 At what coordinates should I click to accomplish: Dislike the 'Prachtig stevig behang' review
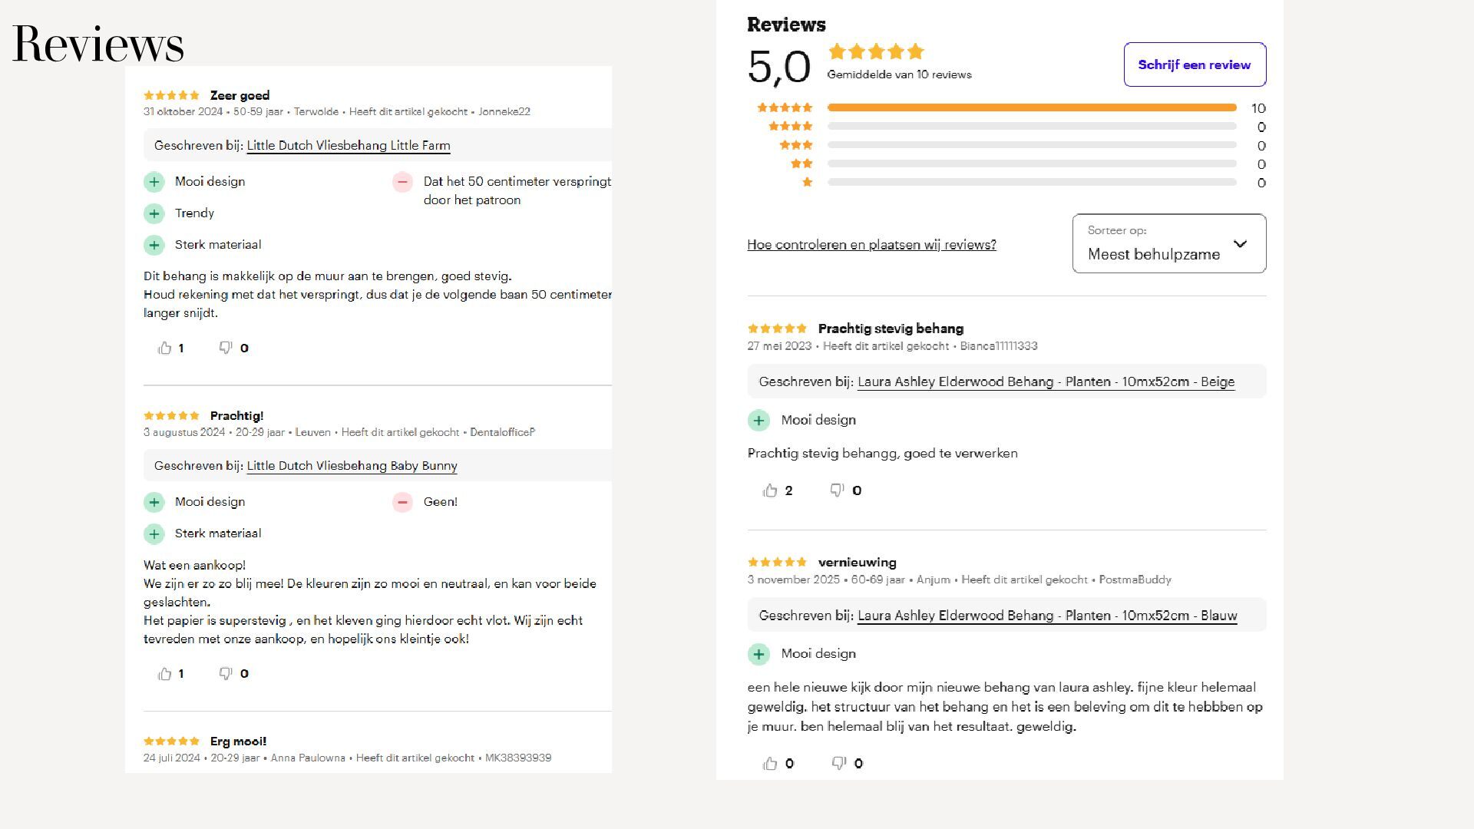838,490
